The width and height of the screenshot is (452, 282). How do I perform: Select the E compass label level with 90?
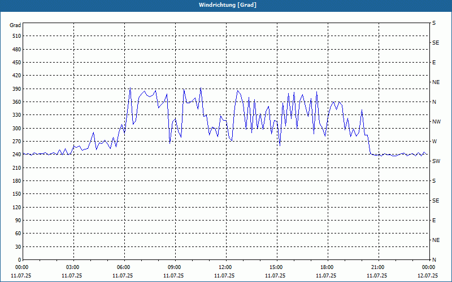434,221
